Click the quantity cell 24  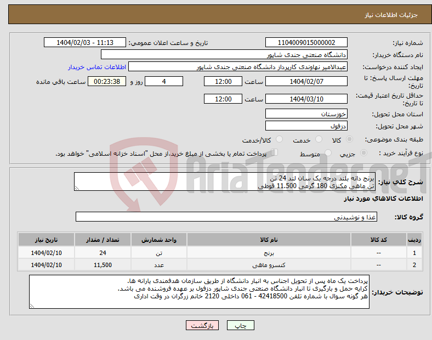[103, 253]
